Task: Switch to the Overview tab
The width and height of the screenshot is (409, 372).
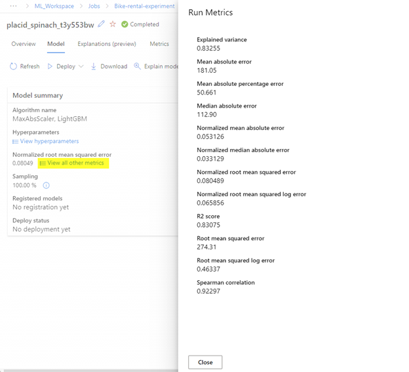Action: 23,44
